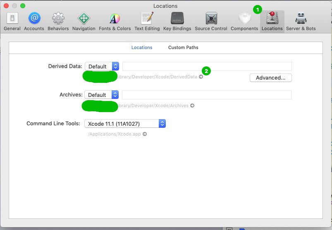Screen dimensions: 332x230
Task: Select the Locations toolbar icon
Action: (x=272, y=21)
